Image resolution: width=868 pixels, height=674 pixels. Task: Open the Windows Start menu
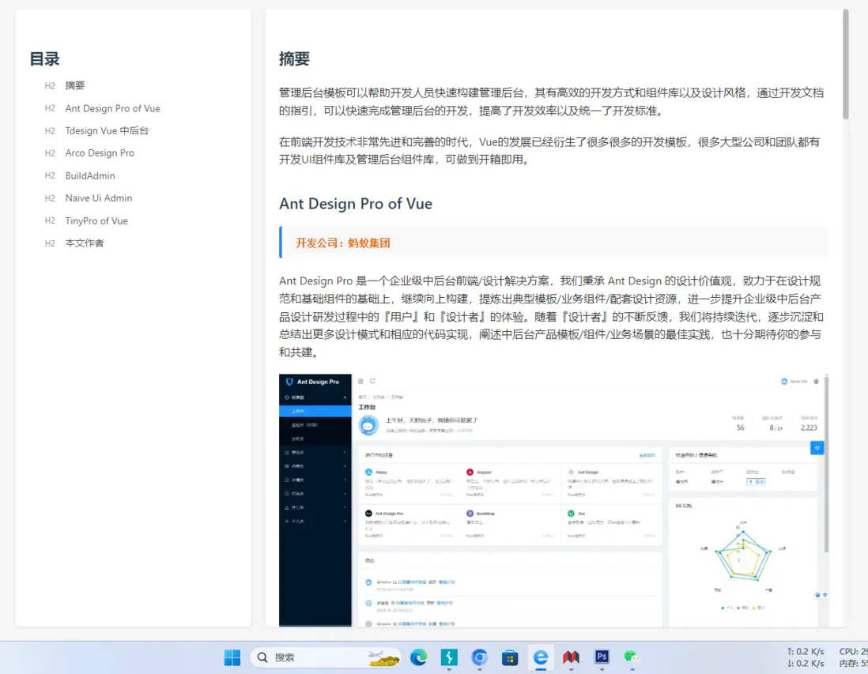[x=232, y=657]
